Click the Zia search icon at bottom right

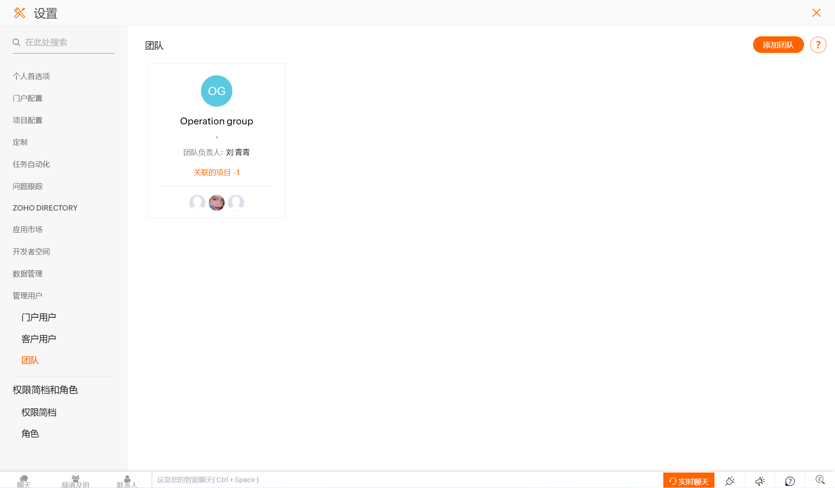pos(820,480)
